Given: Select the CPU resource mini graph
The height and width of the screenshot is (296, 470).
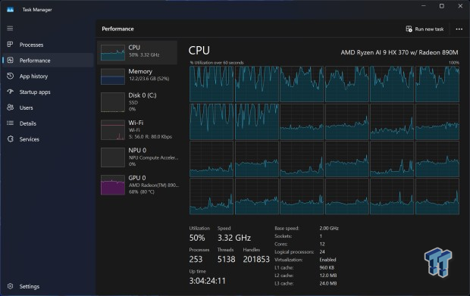Looking at the screenshot, I should tap(113, 52).
